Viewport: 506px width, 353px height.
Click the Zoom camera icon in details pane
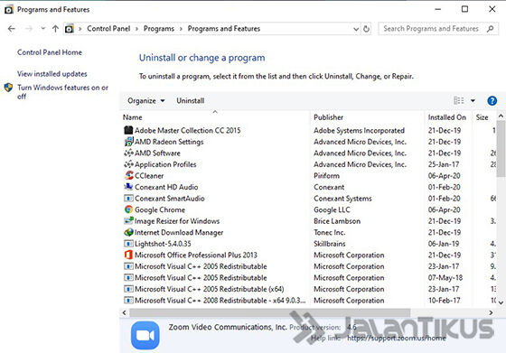145,335
